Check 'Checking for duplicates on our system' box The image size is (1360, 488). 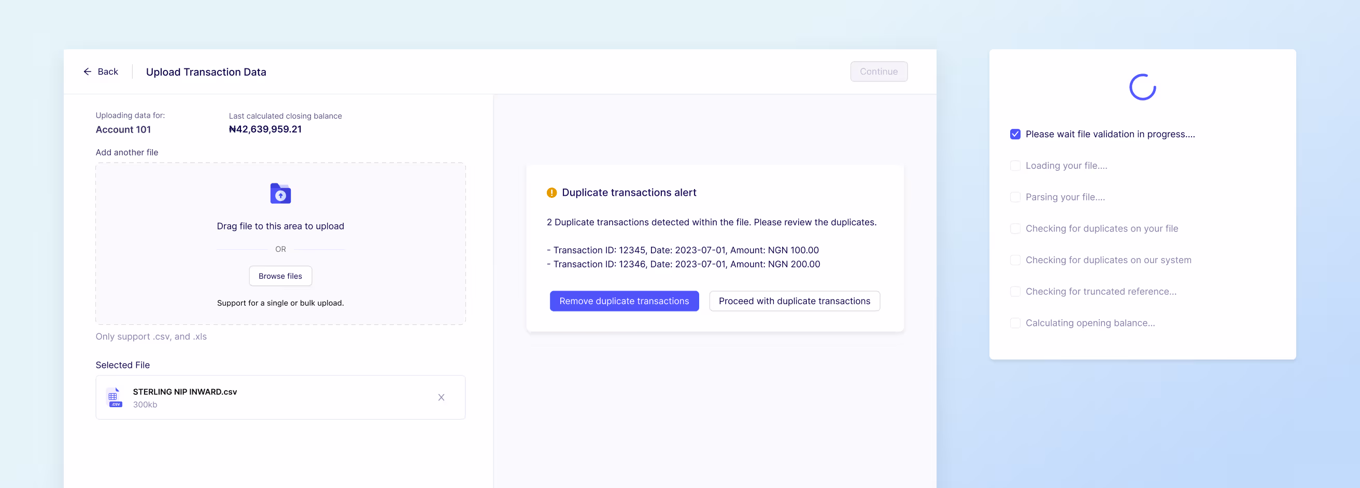point(1015,260)
